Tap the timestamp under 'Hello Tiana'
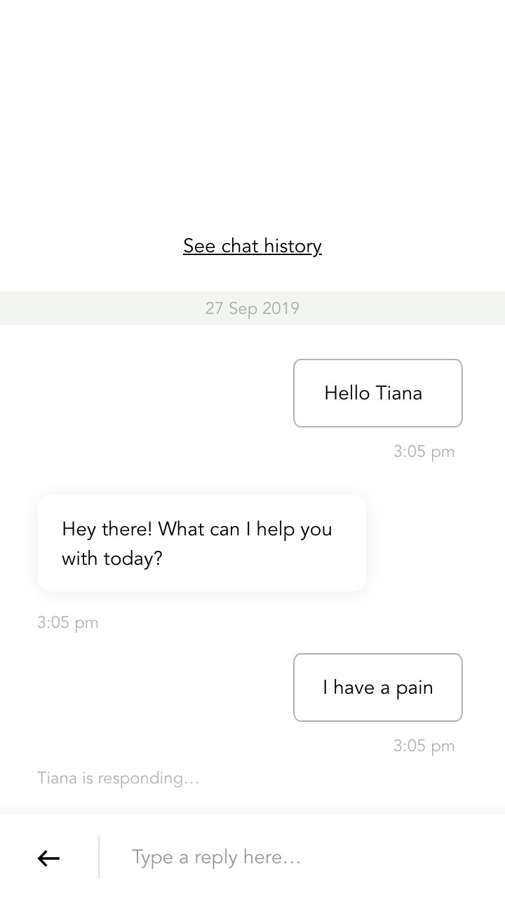 click(x=424, y=451)
